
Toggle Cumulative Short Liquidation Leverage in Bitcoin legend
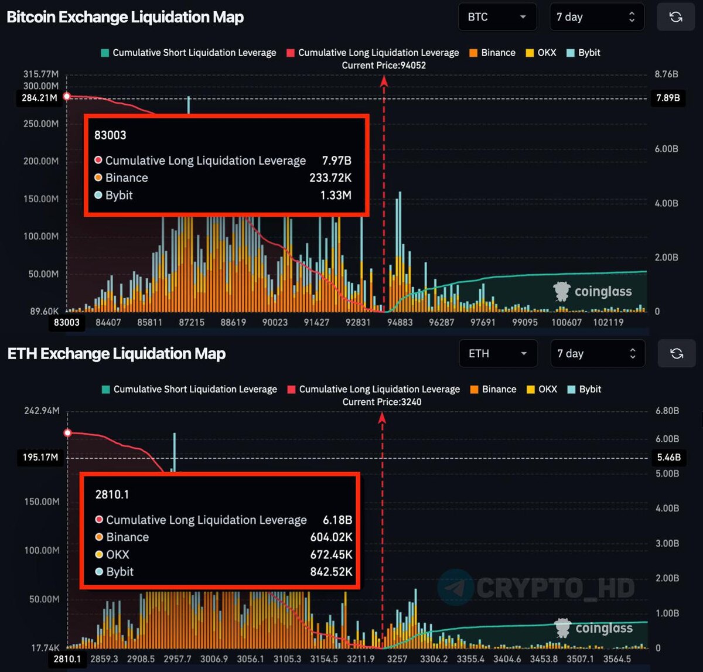[188, 53]
